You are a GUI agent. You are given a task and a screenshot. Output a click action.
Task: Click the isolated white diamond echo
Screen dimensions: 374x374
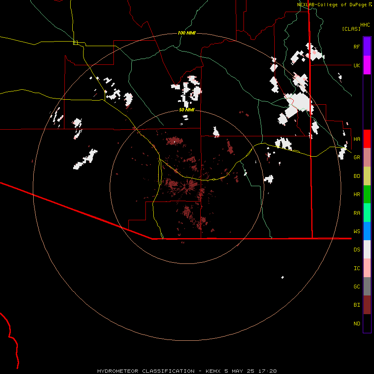283,277
